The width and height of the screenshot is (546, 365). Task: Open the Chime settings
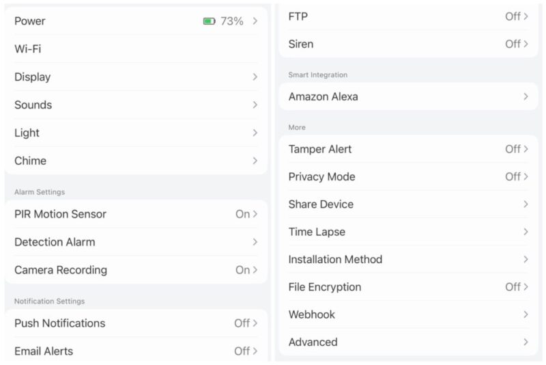(x=136, y=161)
